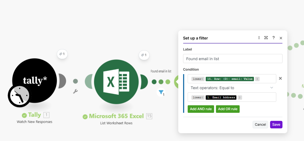Viewport: 304px width, 141px height.
Task: Open filter dialog more options menu
Action: (259, 38)
